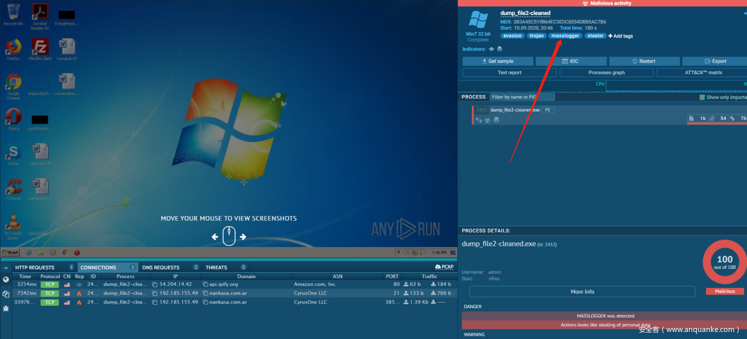Switch to the DNS Requests tab
This screenshot has width=747, height=339.
pos(160,267)
